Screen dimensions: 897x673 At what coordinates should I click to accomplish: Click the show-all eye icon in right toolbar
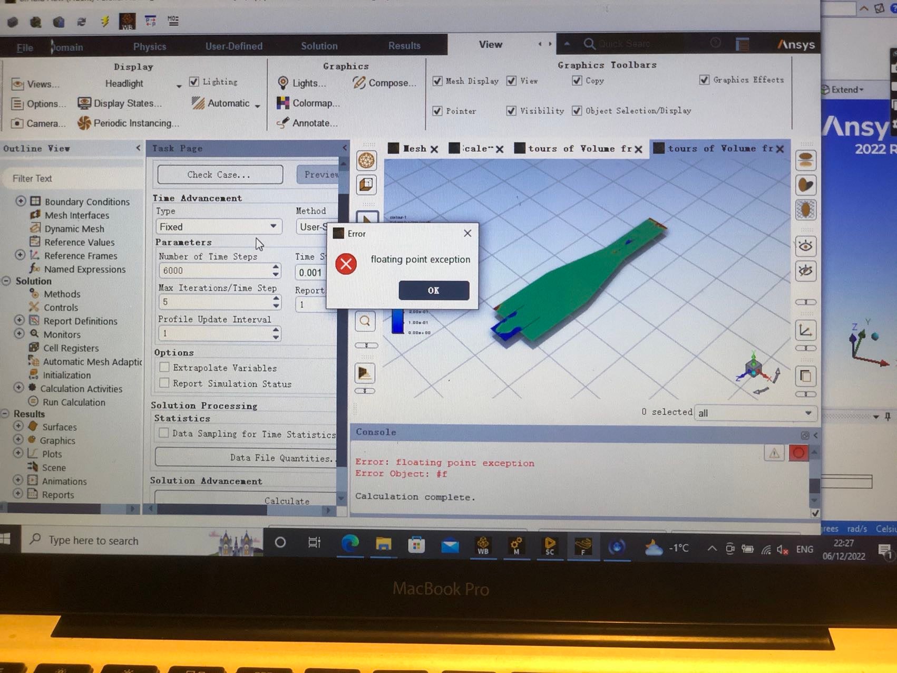[x=805, y=246]
